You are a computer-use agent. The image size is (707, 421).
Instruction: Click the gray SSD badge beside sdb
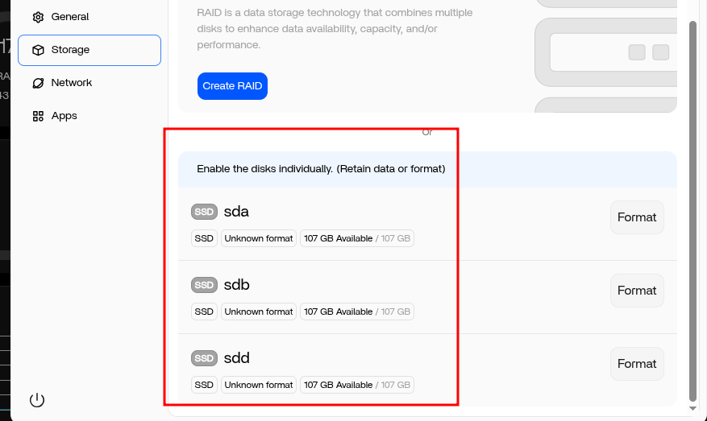click(204, 285)
